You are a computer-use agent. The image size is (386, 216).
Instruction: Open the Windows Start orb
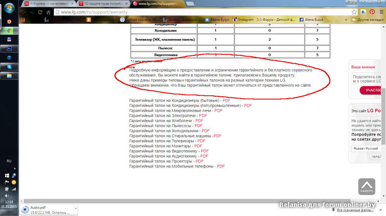coord(9,8)
